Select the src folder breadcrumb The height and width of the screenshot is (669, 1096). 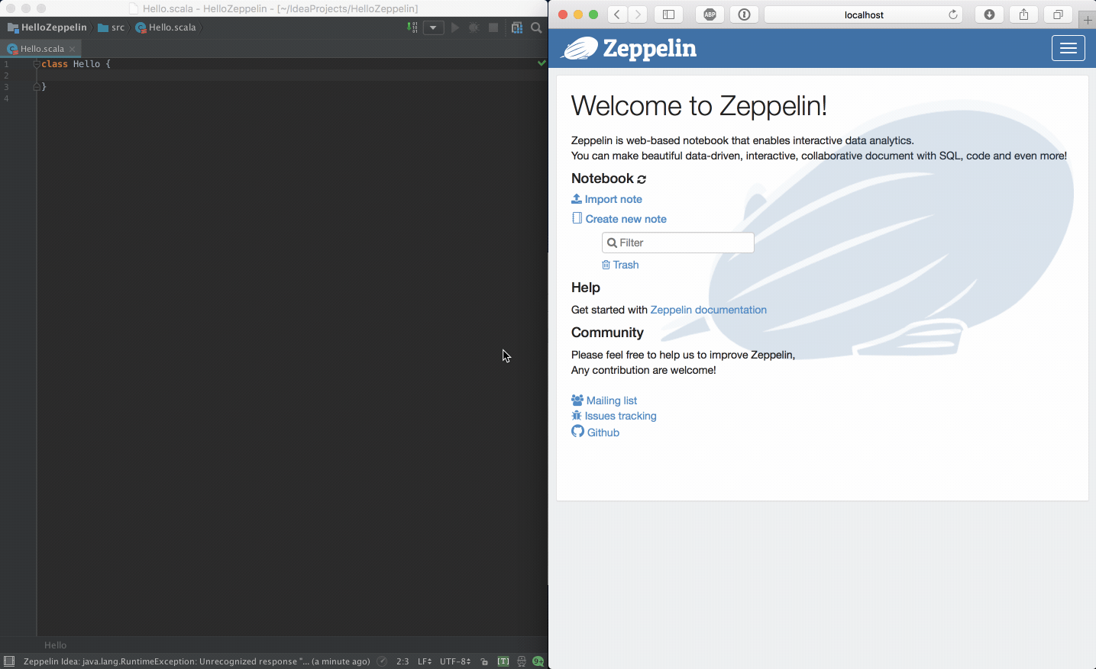111,27
